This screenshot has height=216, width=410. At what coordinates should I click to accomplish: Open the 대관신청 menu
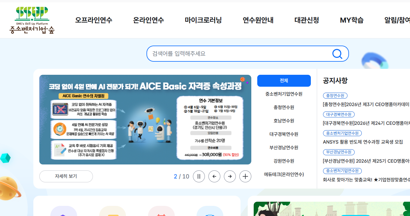[307, 20]
